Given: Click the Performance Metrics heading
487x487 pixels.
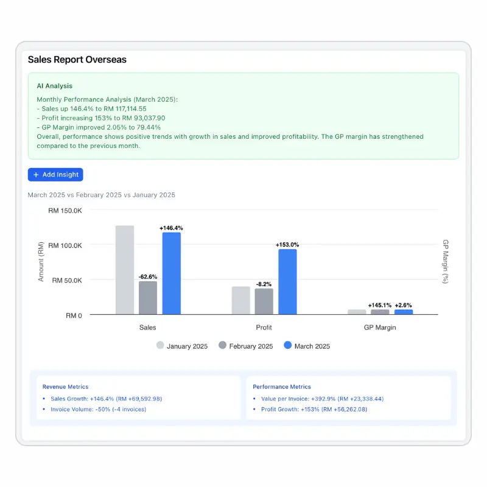Looking at the screenshot, I should tap(282, 387).
